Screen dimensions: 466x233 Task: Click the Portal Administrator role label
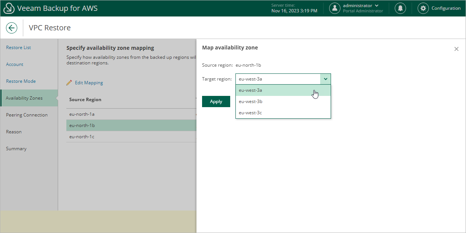point(363,11)
